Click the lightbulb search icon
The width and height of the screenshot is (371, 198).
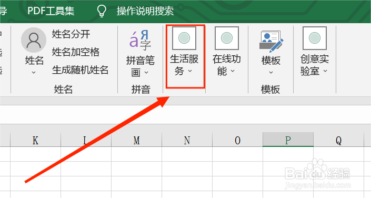tap(102, 11)
